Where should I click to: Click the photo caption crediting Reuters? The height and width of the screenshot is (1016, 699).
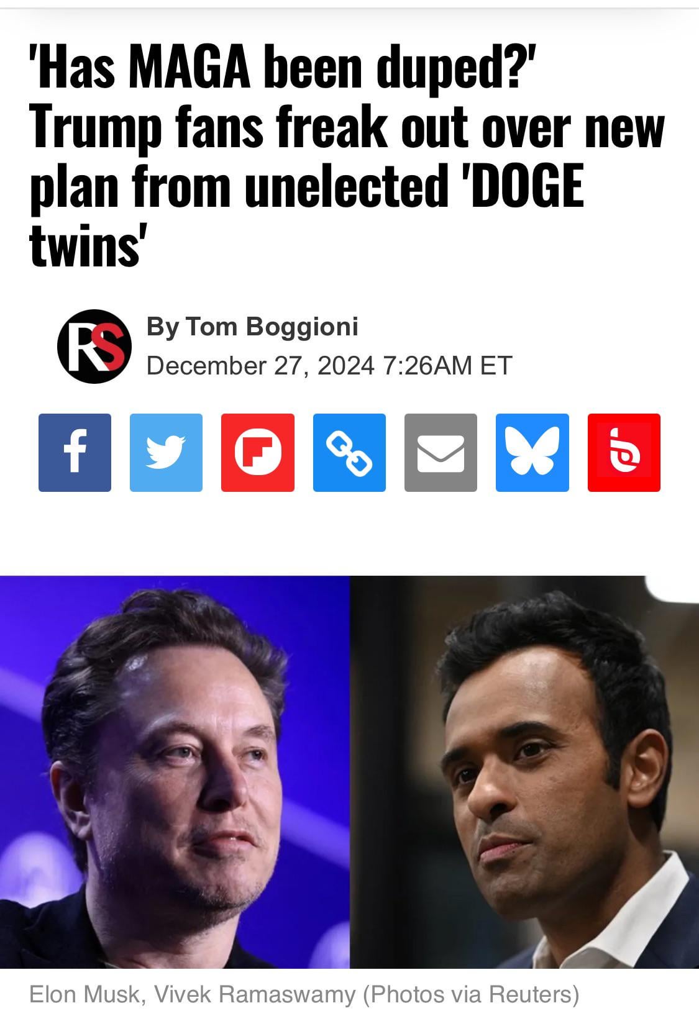coord(304,994)
